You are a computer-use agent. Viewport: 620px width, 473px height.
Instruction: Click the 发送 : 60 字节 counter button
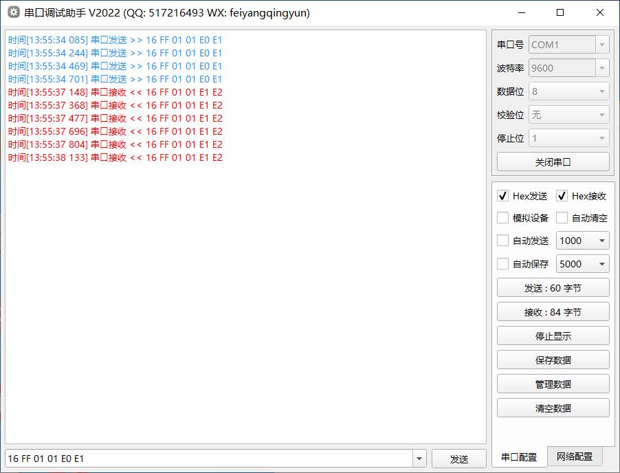click(553, 288)
